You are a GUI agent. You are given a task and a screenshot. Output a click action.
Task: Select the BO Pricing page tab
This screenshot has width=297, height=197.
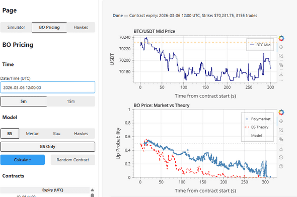[x=49, y=27]
